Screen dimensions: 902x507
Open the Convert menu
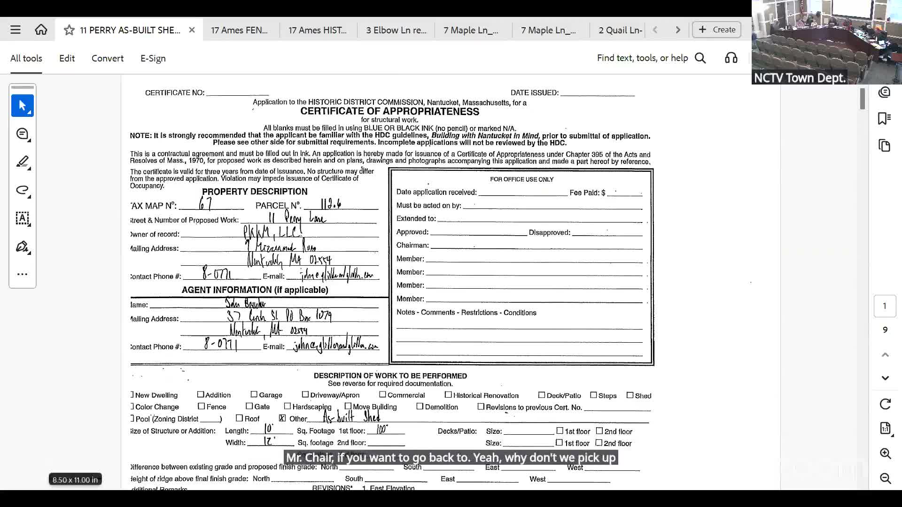pos(108,58)
